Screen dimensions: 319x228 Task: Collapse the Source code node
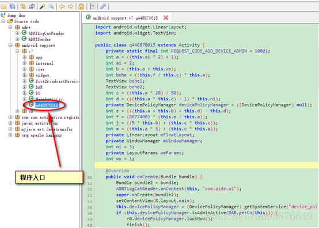click(x=3, y=21)
